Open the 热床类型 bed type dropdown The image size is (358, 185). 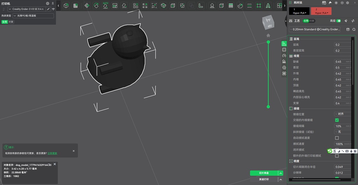(33, 16)
